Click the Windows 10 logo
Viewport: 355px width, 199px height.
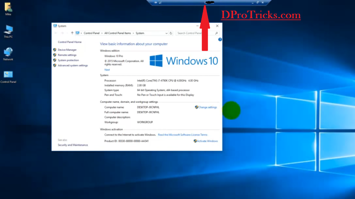(184, 61)
